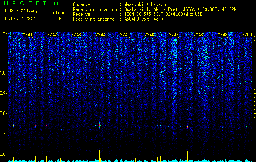The image size is (256, 162).
Task: Click the bright meteor echo at 2244
Action: pyautogui.click(x=100, y=125)
